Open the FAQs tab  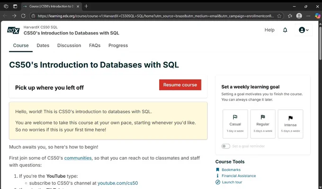click(95, 46)
